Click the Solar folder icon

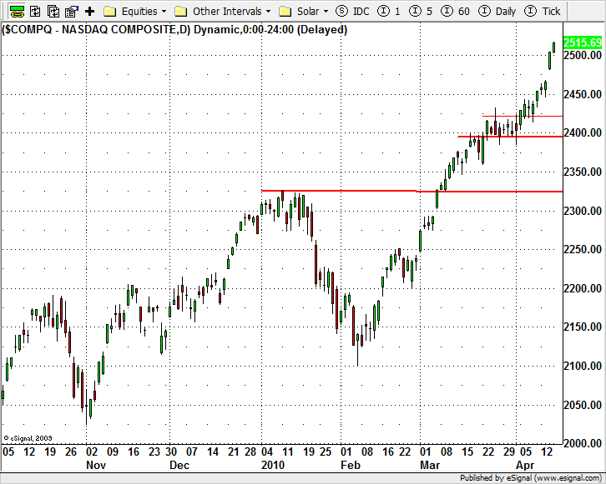pyautogui.click(x=285, y=12)
